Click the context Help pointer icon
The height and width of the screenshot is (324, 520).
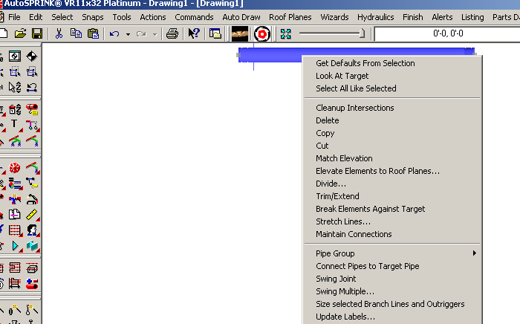(x=194, y=33)
